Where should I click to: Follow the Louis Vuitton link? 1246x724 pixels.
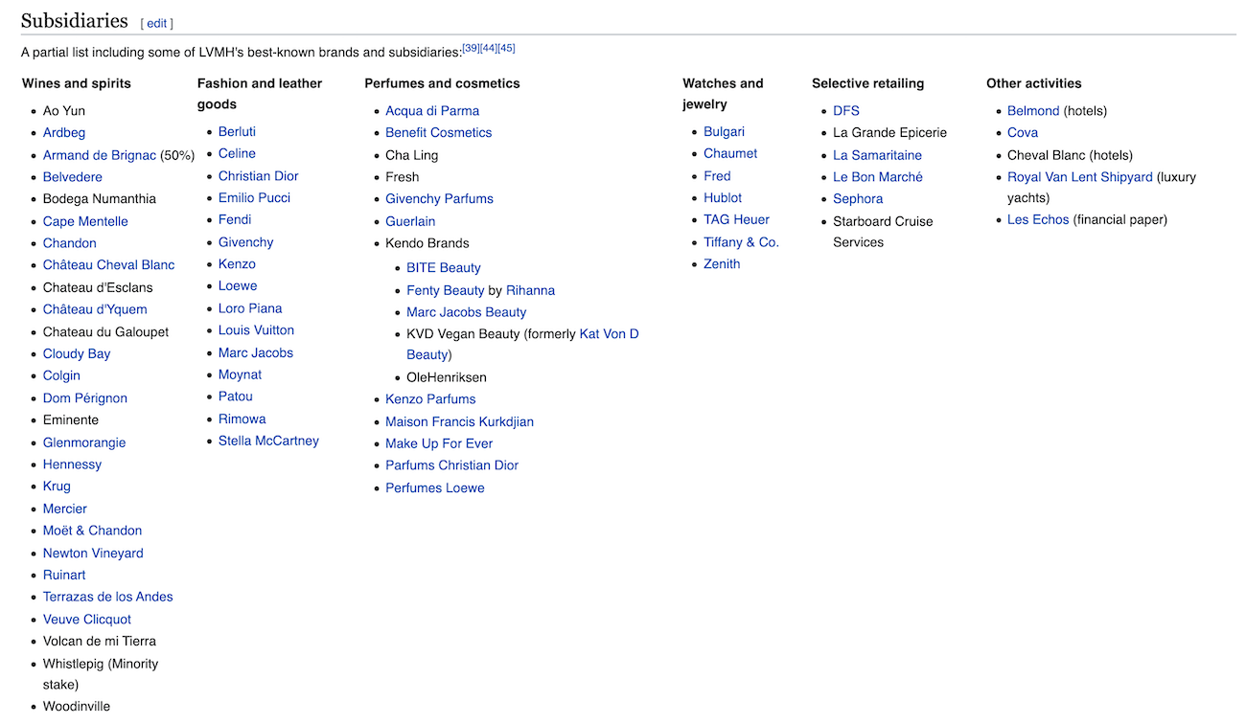[x=256, y=330]
